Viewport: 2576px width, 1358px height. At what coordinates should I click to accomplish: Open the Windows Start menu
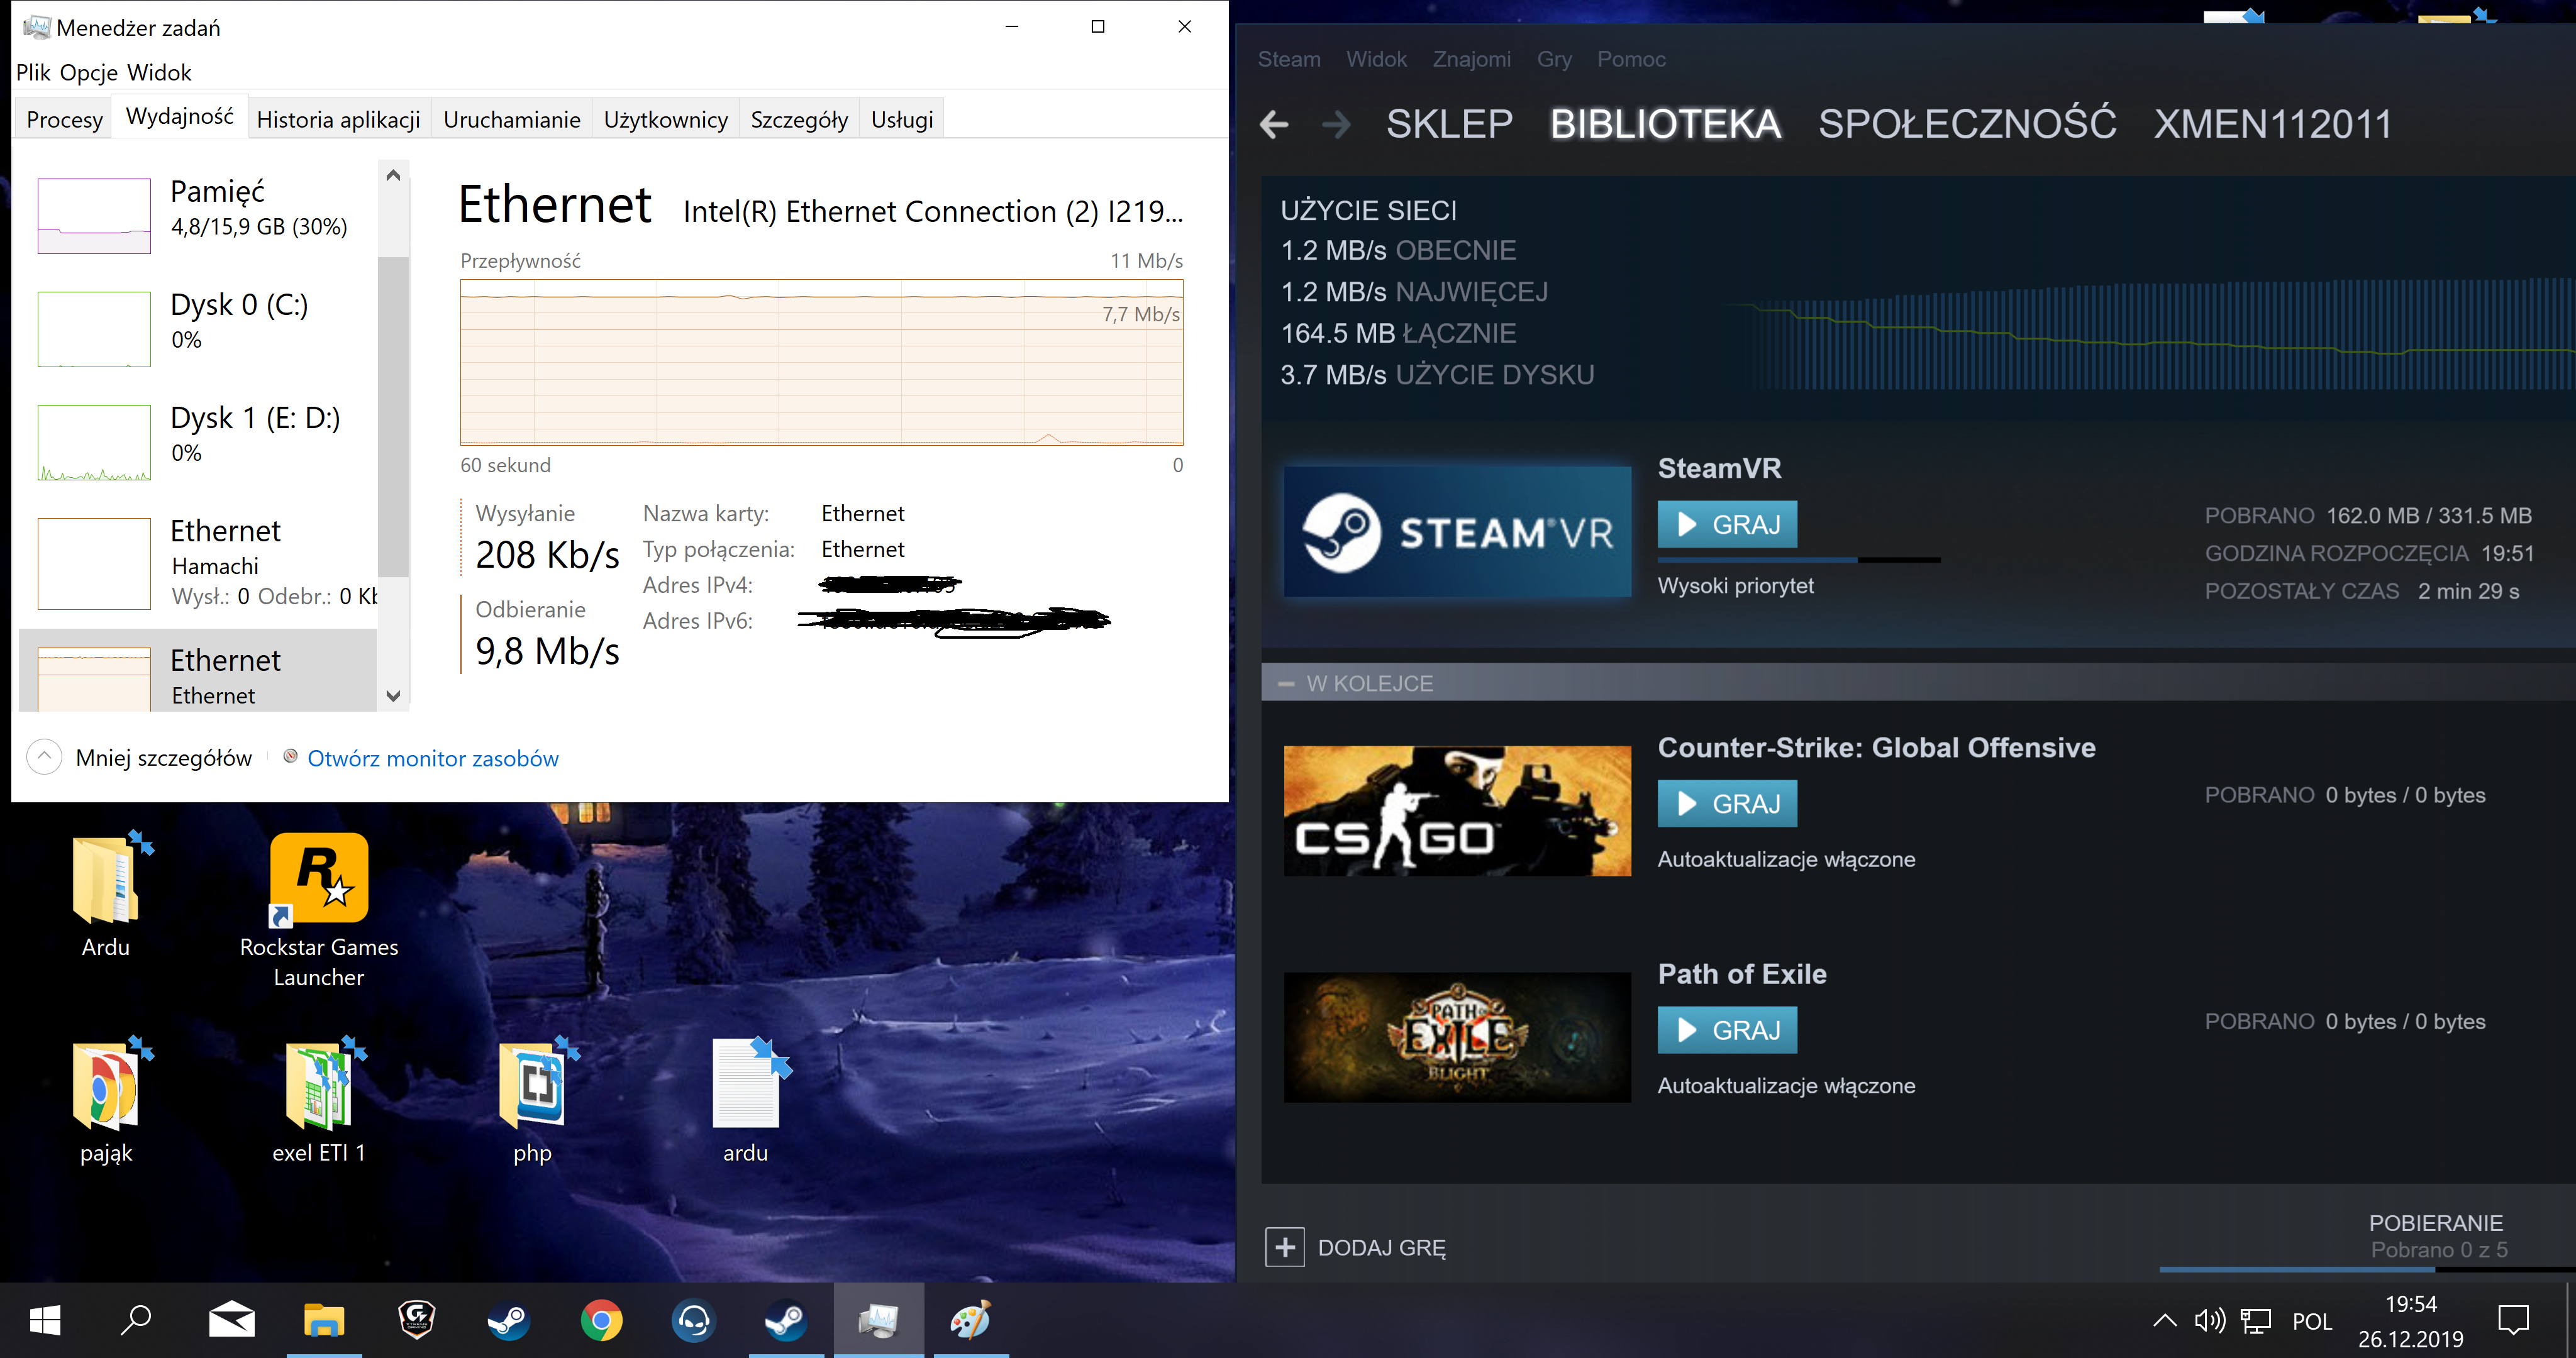pos(45,1321)
